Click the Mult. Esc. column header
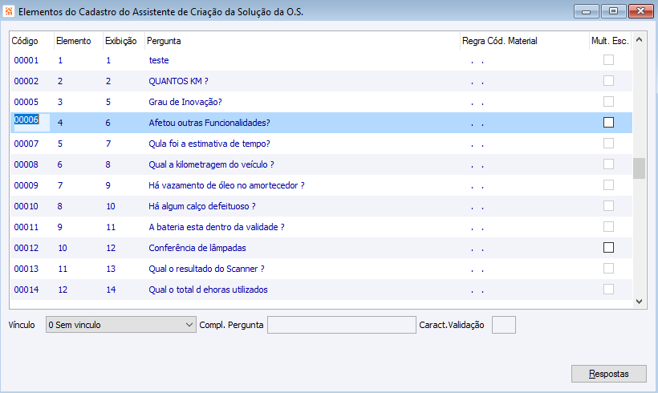Image resolution: width=658 pixels, height=393 pixels. click(610, 41)
